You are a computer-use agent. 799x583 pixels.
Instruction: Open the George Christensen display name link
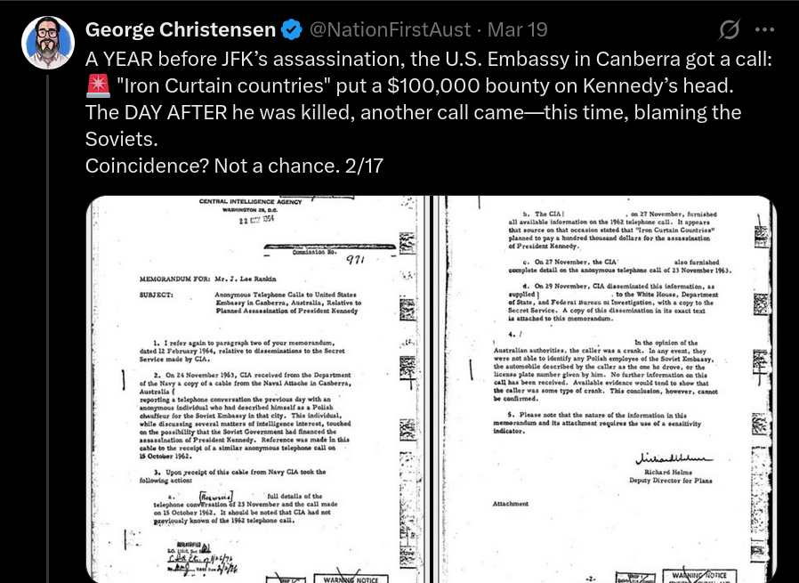tap(181, 29)
